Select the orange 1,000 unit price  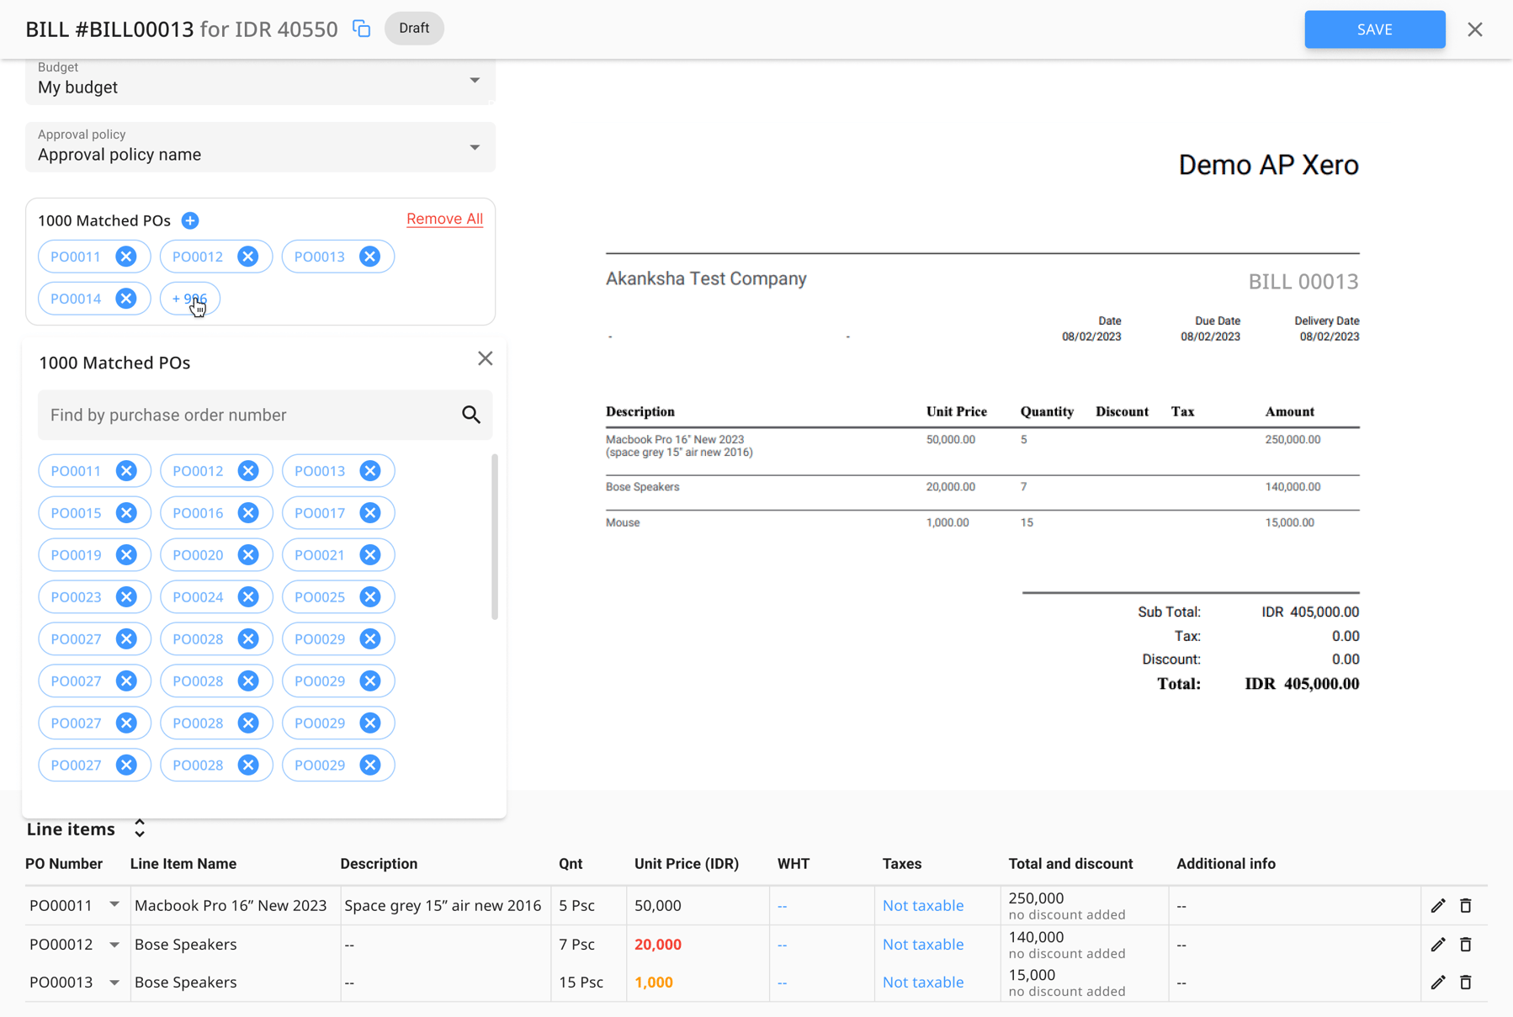pos(653,983)
